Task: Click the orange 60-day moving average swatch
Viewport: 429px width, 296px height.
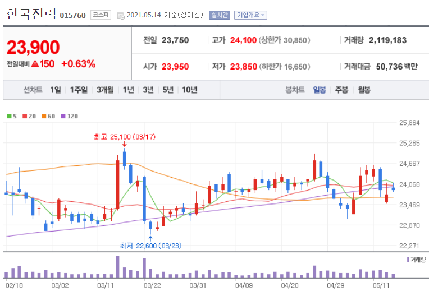Action: tap(44, 116)
